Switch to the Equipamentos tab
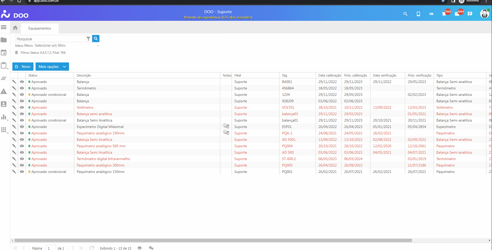The image size is (492, 250). [x=40, y=28]
